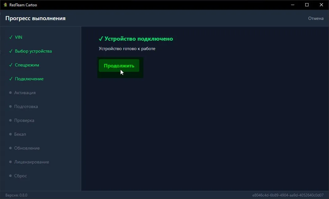Click the checkmark beside Подключение
The image size is (329, 199).
pyautogui.click(x=11, y=79)
